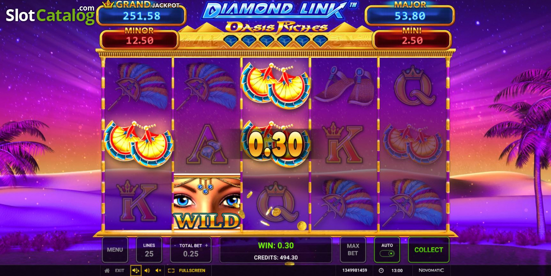
Task: Click the clock icon beside 13:00
Action: coord(381,270)
